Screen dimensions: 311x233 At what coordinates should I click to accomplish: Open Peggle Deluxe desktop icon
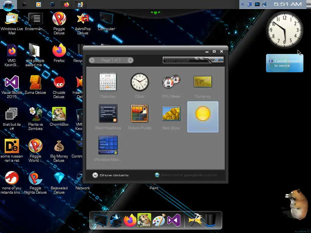point(59,23)
